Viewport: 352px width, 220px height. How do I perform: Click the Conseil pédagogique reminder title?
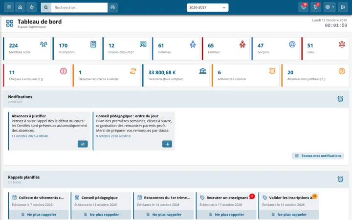(99, 198)
